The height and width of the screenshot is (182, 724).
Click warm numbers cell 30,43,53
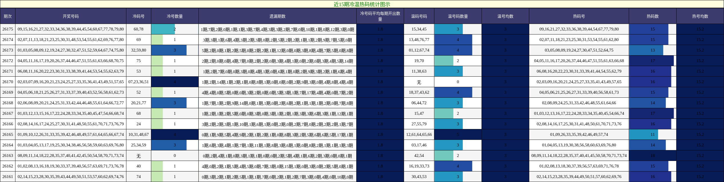tap(419, 177)
